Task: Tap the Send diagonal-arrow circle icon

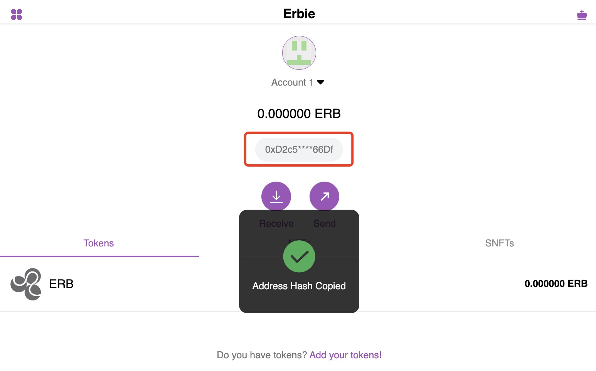Action: pyautogui.click(x=324, y=196)
